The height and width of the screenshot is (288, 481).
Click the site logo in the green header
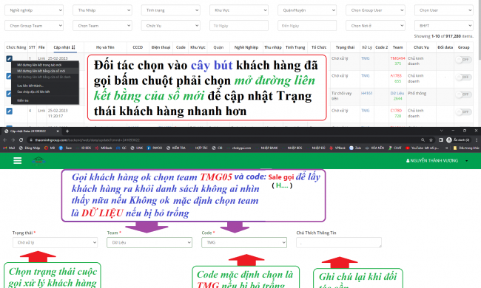coord(38,160)
